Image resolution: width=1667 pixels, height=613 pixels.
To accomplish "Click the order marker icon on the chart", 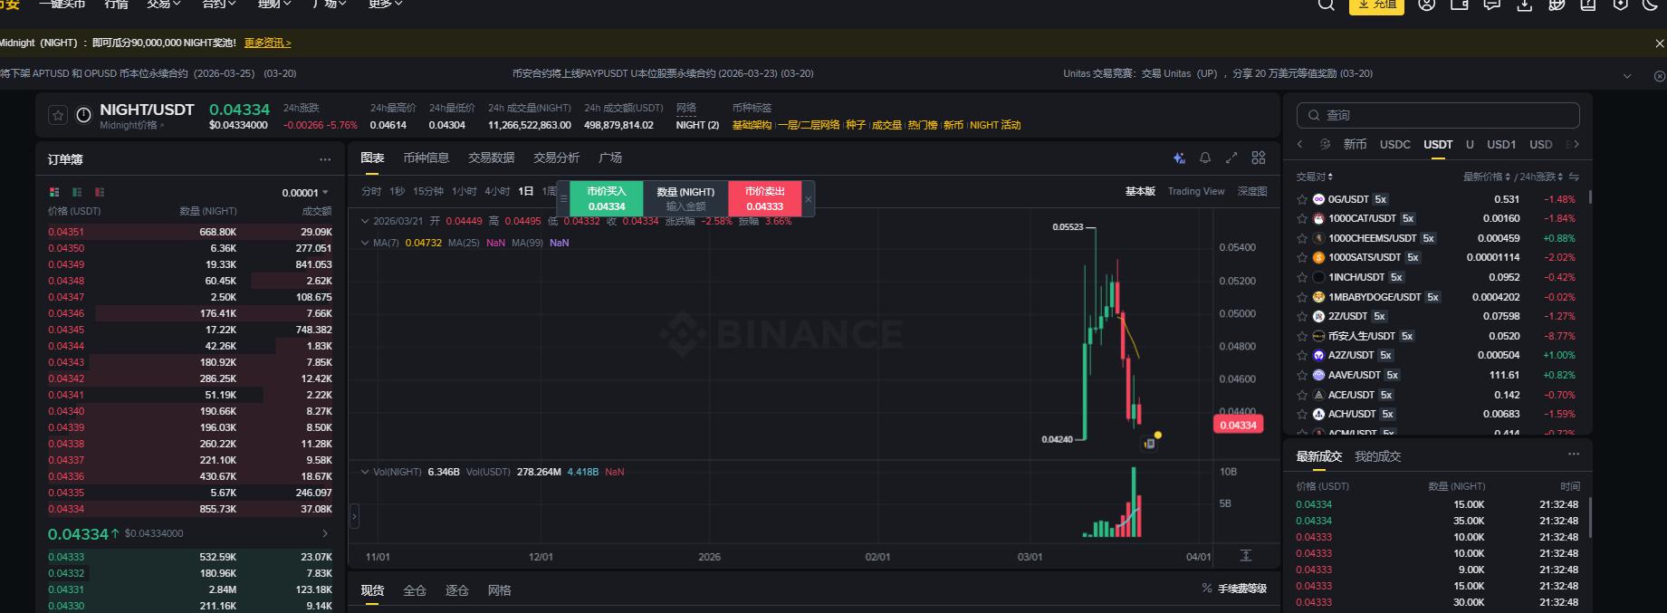I will point(1150,444).
